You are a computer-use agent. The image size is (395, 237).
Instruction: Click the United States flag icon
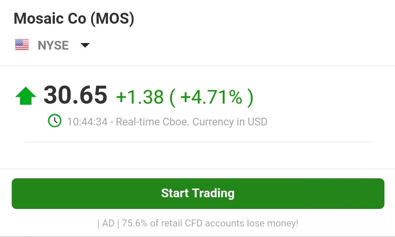point(22,45)
